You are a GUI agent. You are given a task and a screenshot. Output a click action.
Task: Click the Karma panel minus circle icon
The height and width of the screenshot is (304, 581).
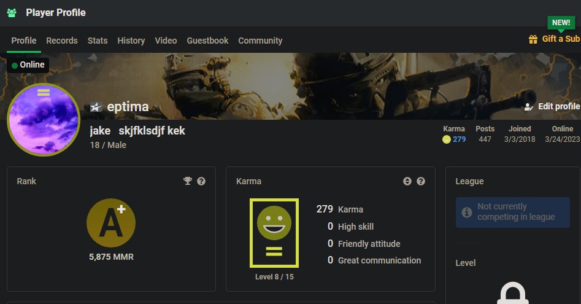coord(407,181)
